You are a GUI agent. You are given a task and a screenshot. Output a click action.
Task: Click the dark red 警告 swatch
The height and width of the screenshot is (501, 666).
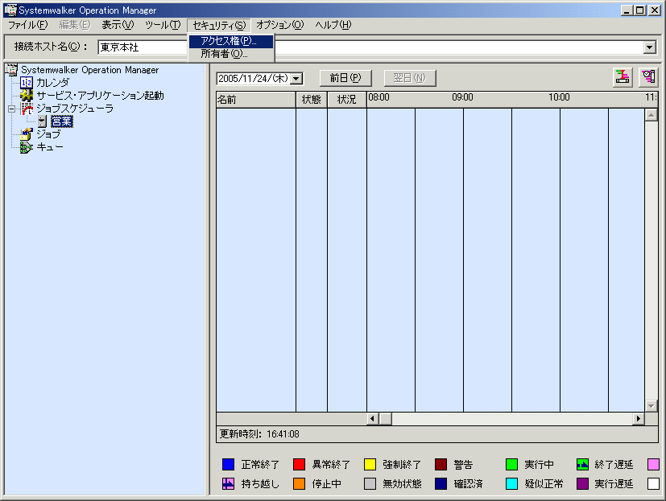click(441, 465)
